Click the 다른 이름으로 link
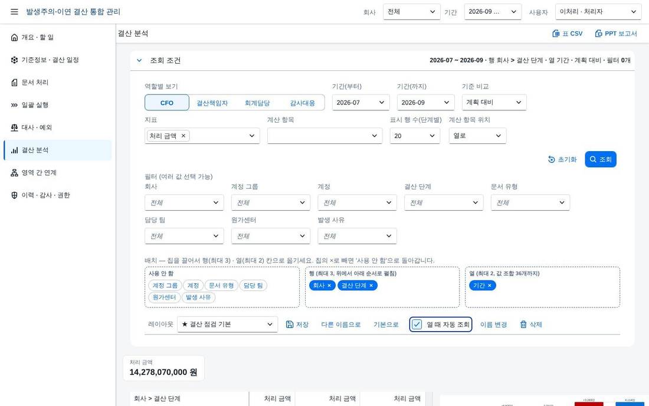Screen dimensions: 649x406 340,325
